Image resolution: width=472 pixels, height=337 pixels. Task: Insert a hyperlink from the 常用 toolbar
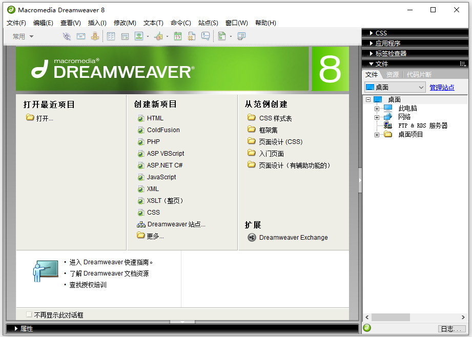(67, 36)
